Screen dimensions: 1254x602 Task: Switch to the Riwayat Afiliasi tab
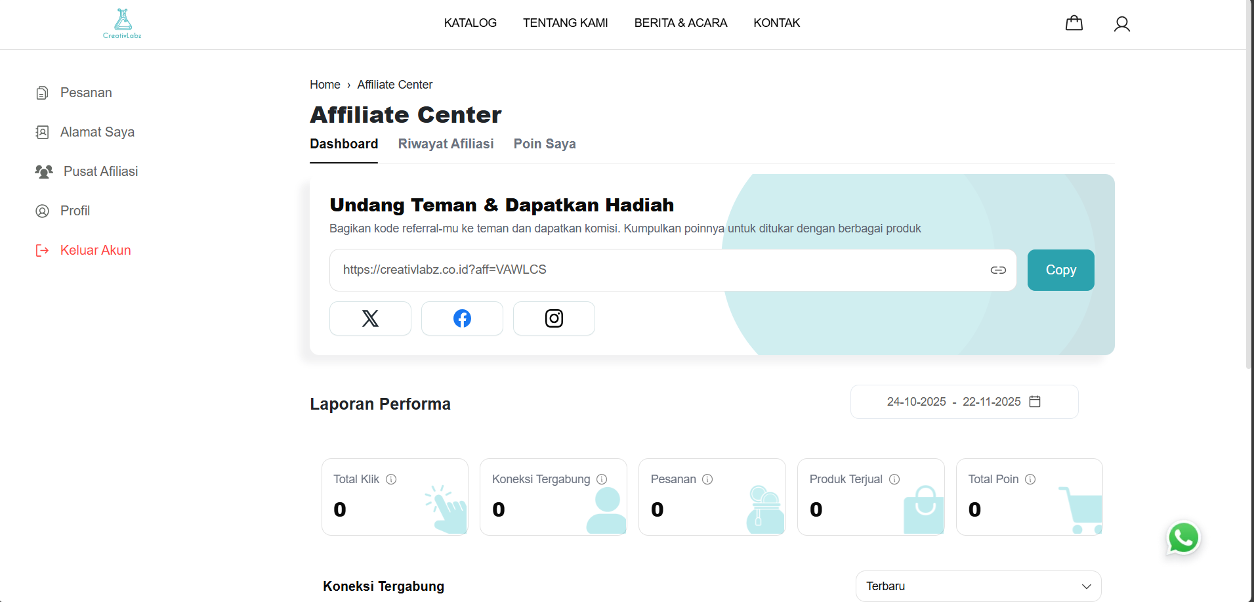coord(446,144)
